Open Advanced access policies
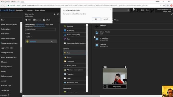The image size is (173, 97). pyautogui.click(x=74, y=70)
